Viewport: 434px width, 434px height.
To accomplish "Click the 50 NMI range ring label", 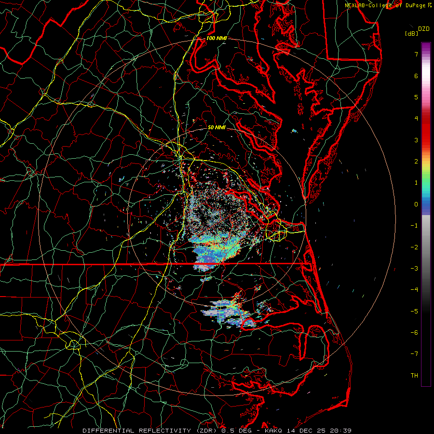I will tap(217, 127).
